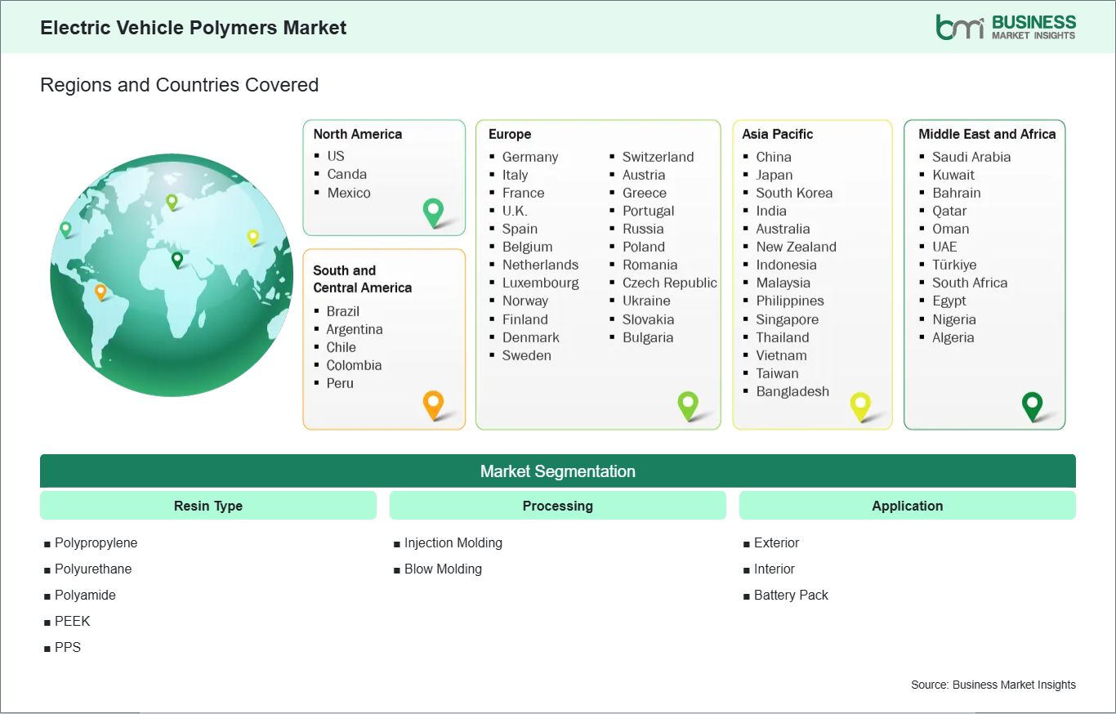Screen dimensions: 1116x714
Task: Click the Regions and Countries Covered heading
Action: click(180, 85)
